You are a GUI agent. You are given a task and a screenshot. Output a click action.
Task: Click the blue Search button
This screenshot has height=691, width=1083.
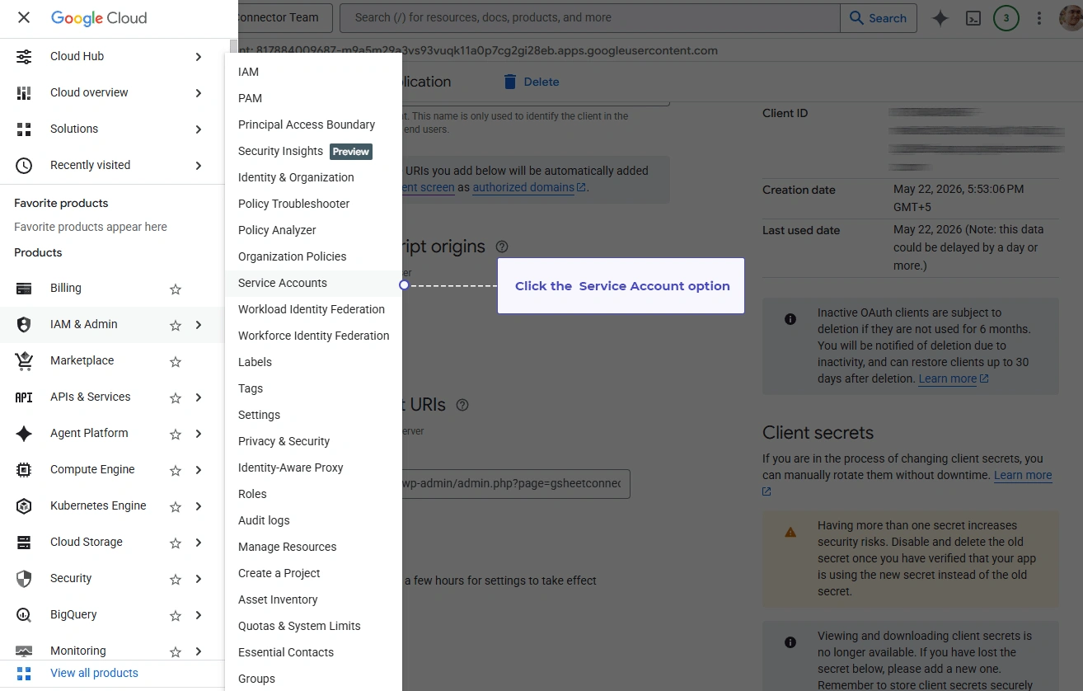878,18
